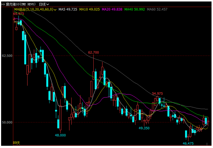This screenshot has height=148, width=213.
Task: Select the magenta MA20 49.838 legend
Action: pos(112,10)
